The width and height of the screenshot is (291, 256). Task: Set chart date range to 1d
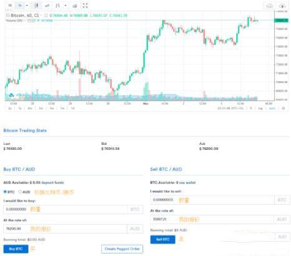72,108
